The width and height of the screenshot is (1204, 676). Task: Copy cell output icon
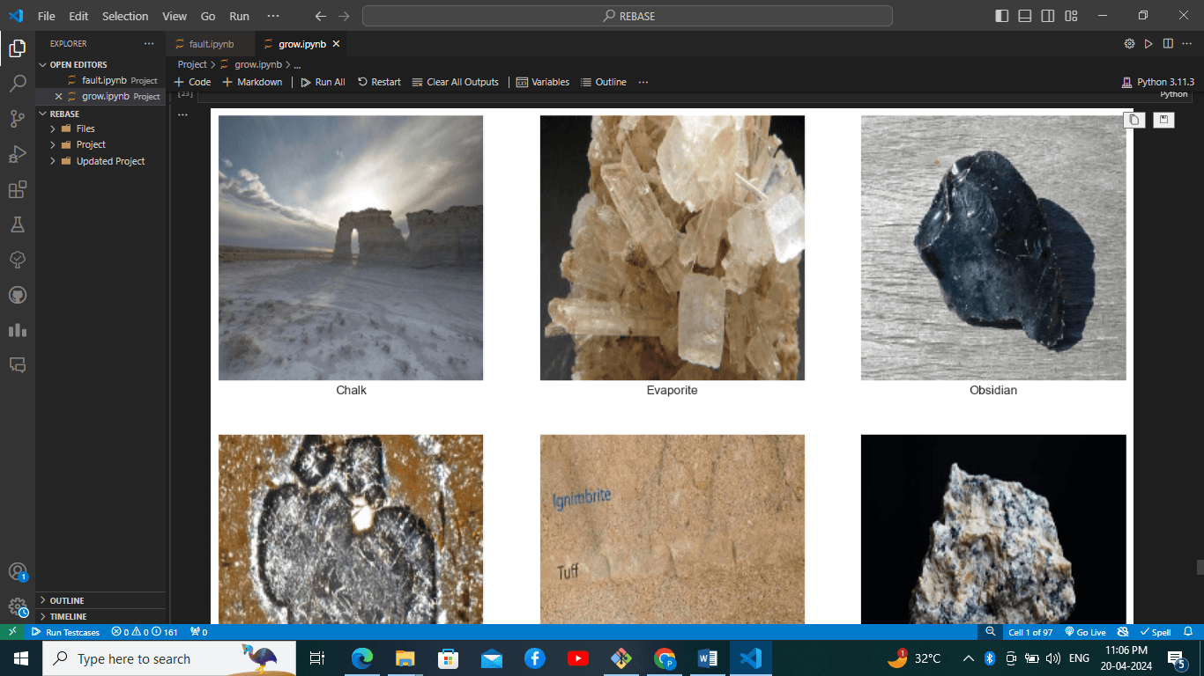pyautogui.click(x=1134, y=120)
